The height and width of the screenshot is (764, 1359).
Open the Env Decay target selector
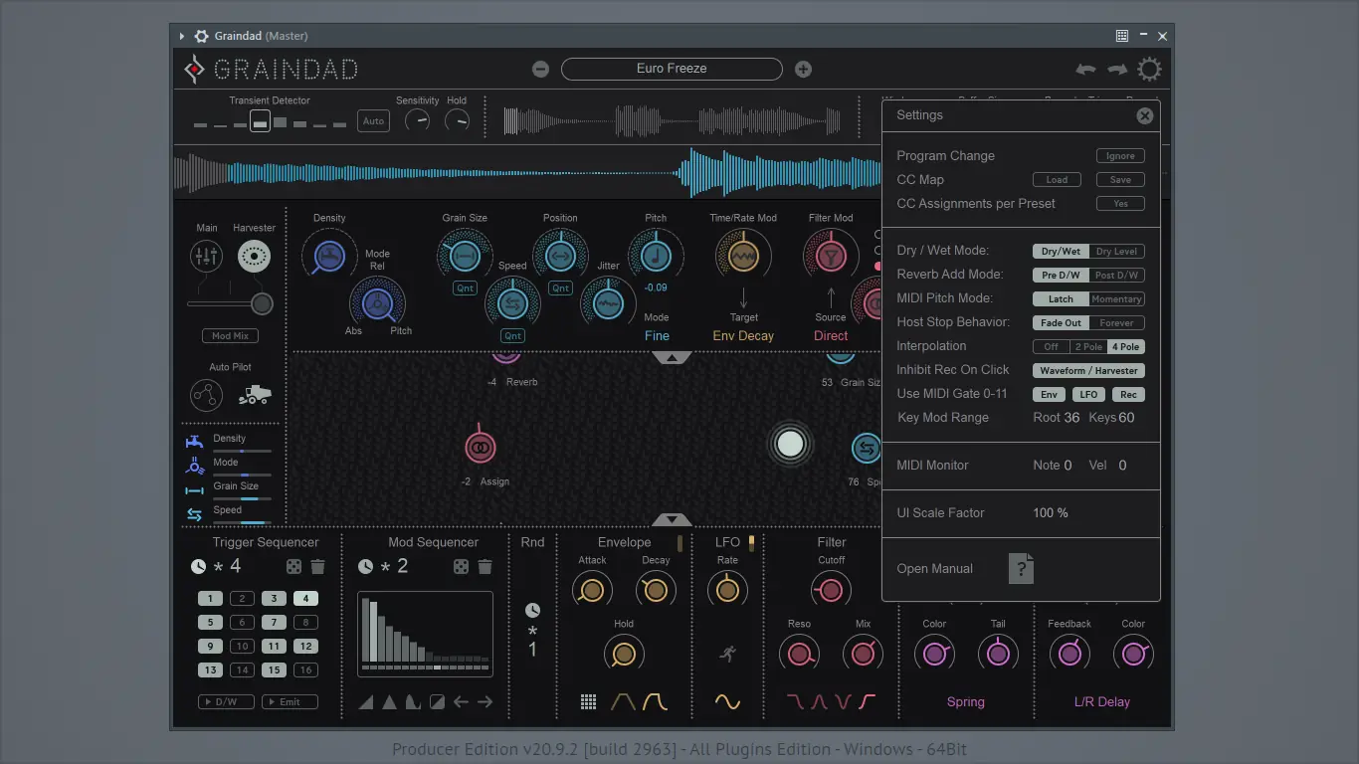tap(743, 336)
